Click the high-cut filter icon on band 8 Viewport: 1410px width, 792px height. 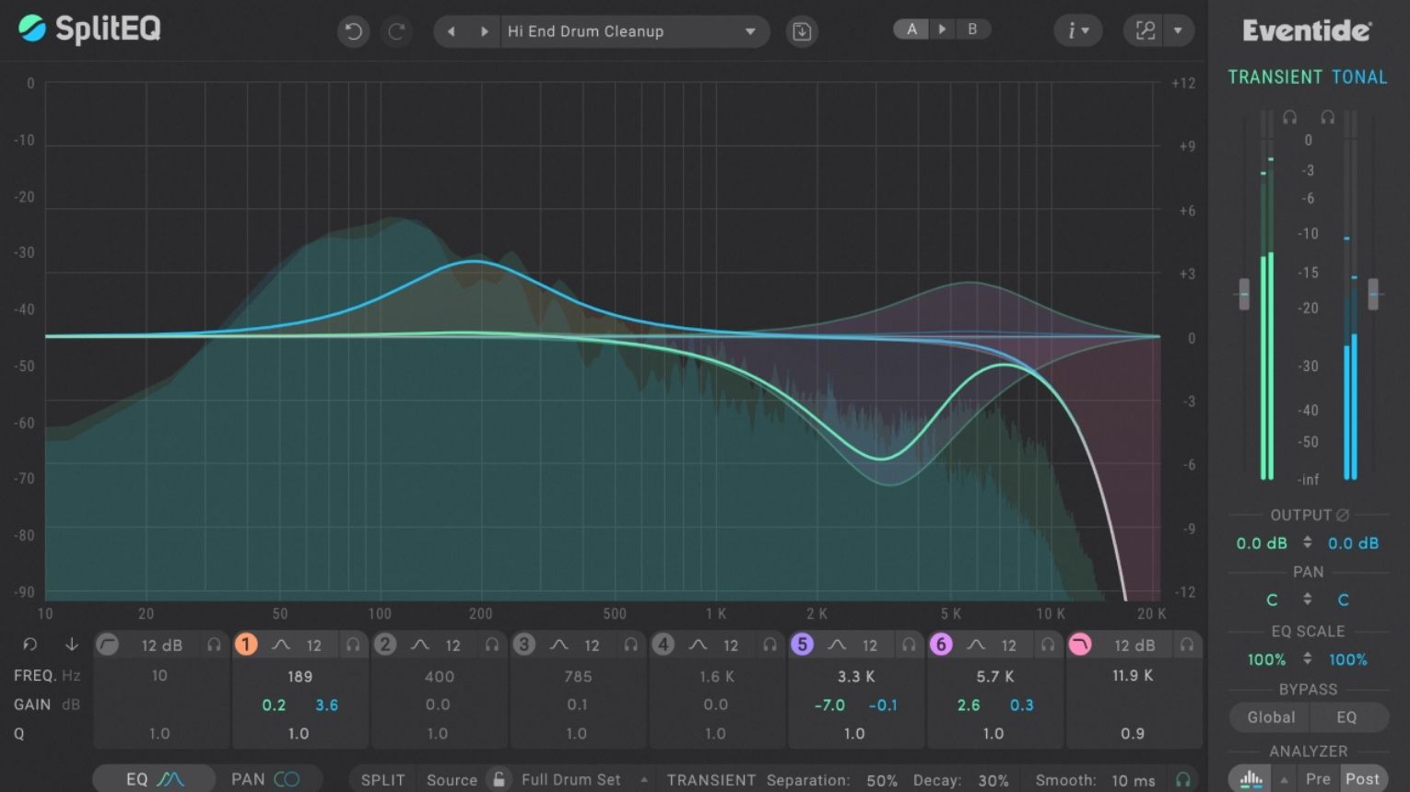[1079, 645]
